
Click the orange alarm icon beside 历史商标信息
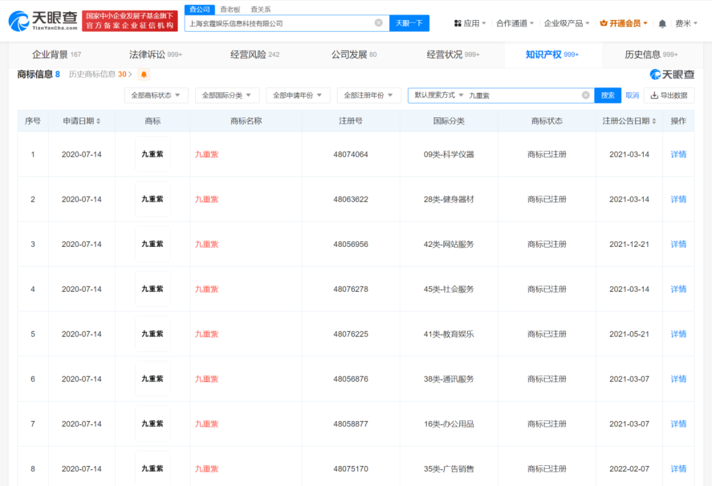point(143,74)
